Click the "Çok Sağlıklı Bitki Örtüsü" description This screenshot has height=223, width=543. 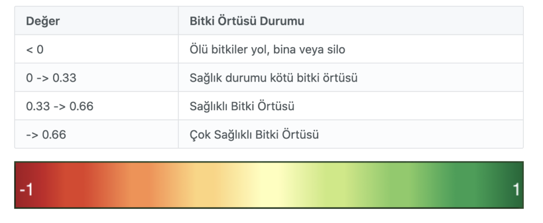[254, 135]
